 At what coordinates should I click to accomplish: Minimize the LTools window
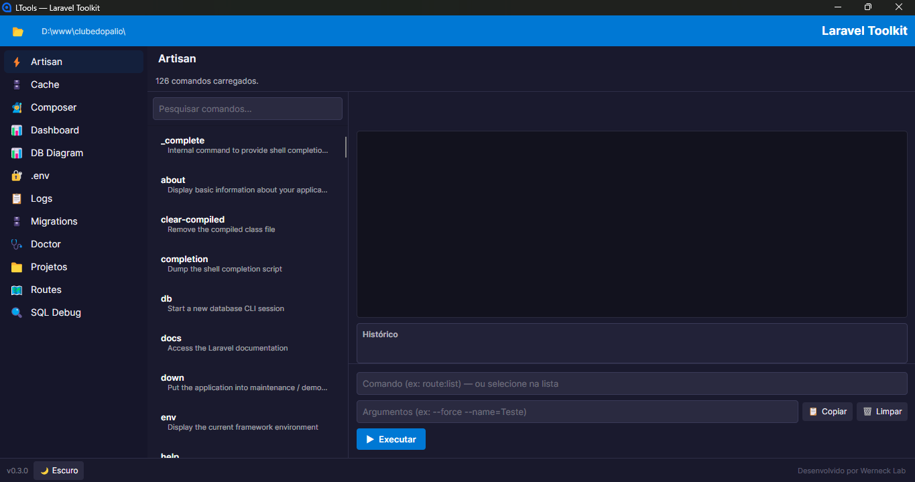pyautogui.click(x=837, y=7)
